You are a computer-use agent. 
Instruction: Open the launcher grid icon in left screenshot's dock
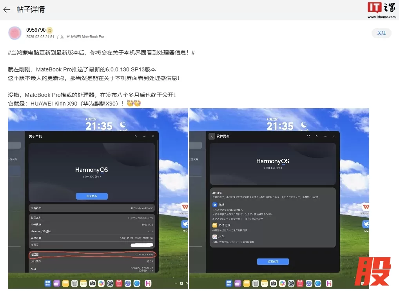tap(48, 283)
